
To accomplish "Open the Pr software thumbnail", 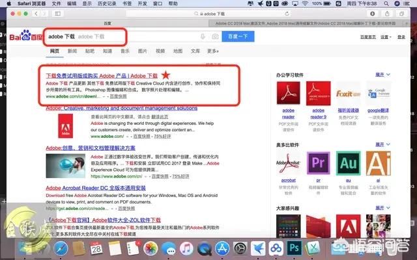I will pos(319,163).
